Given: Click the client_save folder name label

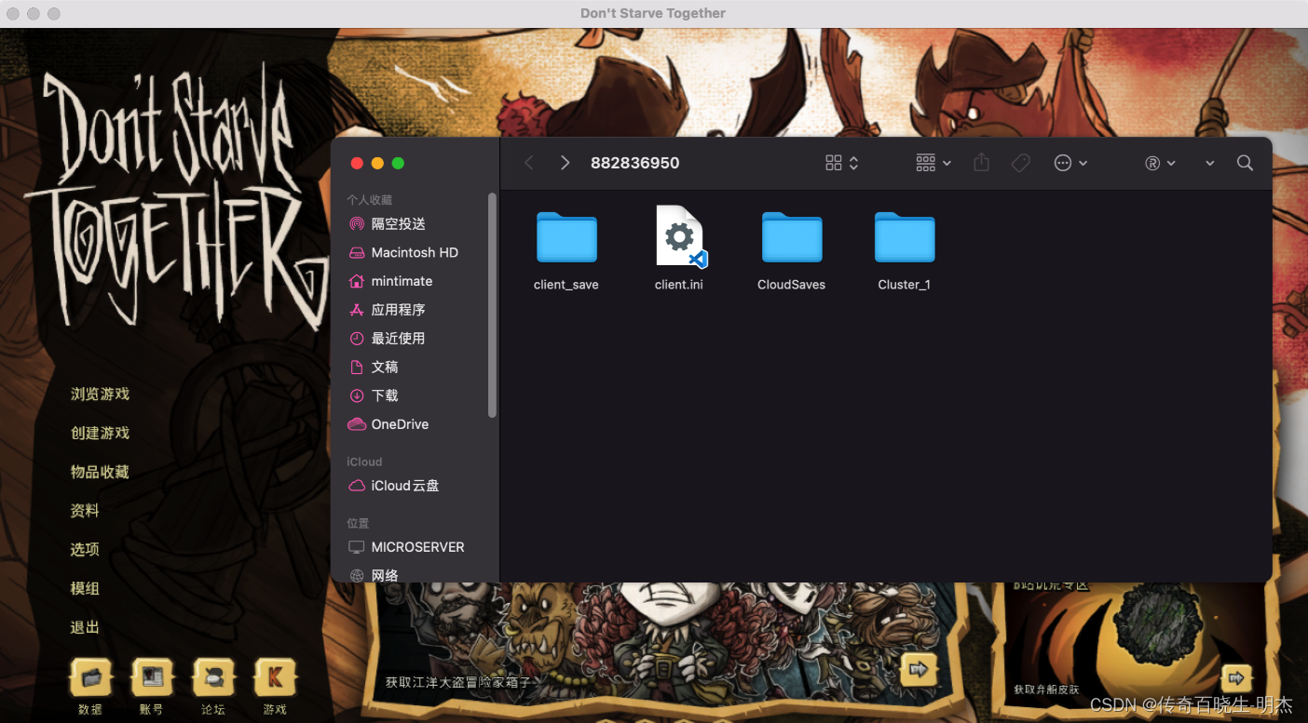Looking at the screenshot, I should click(x=566, y=285).
